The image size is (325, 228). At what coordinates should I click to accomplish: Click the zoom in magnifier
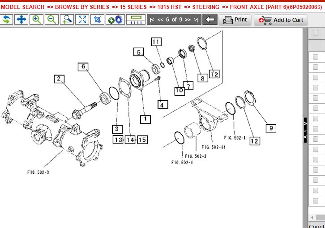click(x=37, y=20)
